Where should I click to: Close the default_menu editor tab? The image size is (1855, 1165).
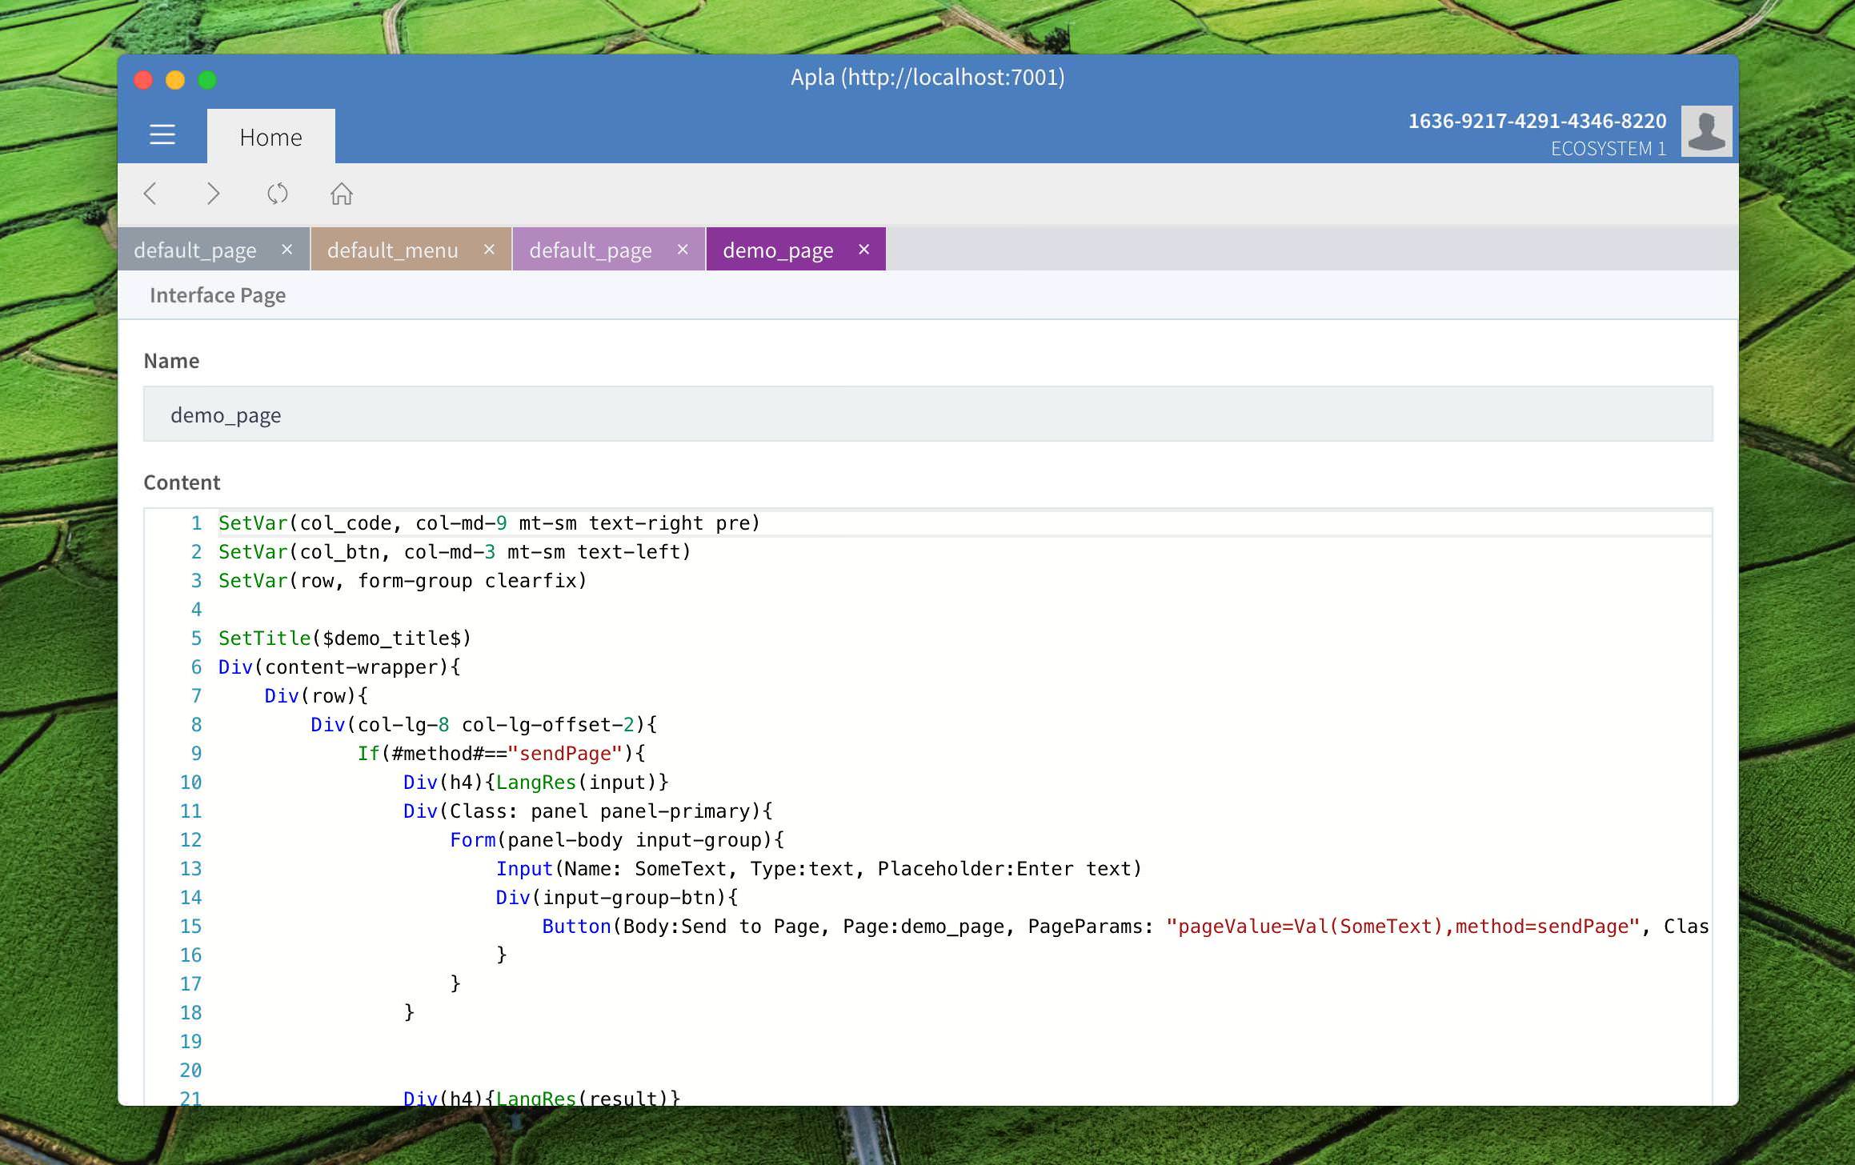[489, 250]
